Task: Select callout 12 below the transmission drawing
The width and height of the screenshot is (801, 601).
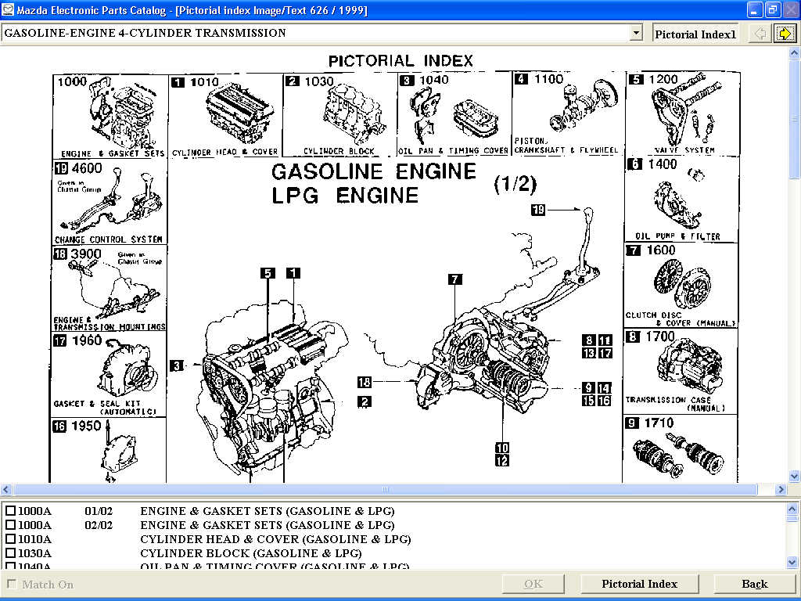Action: point(502,460)
